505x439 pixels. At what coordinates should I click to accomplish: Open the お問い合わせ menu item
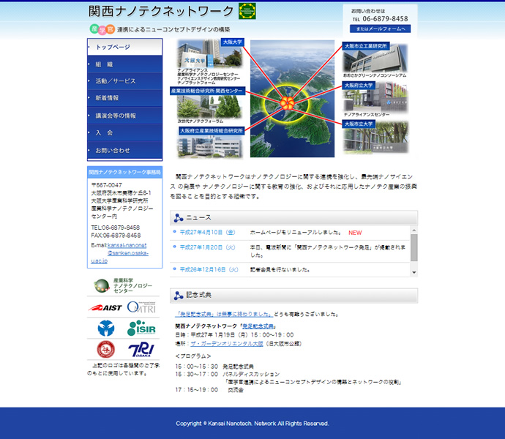pos(124,150)
